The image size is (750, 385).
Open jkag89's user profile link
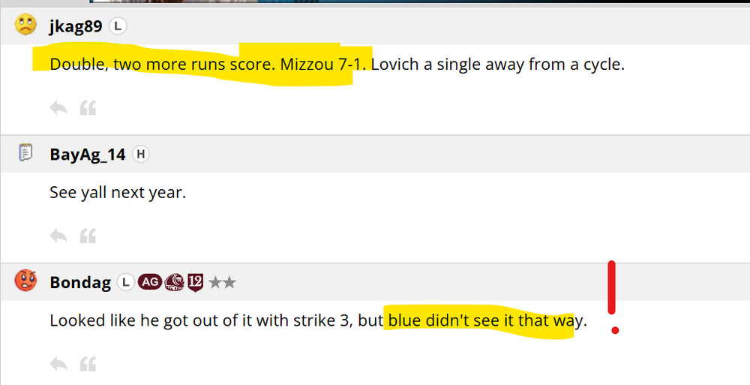click(76, 26)
